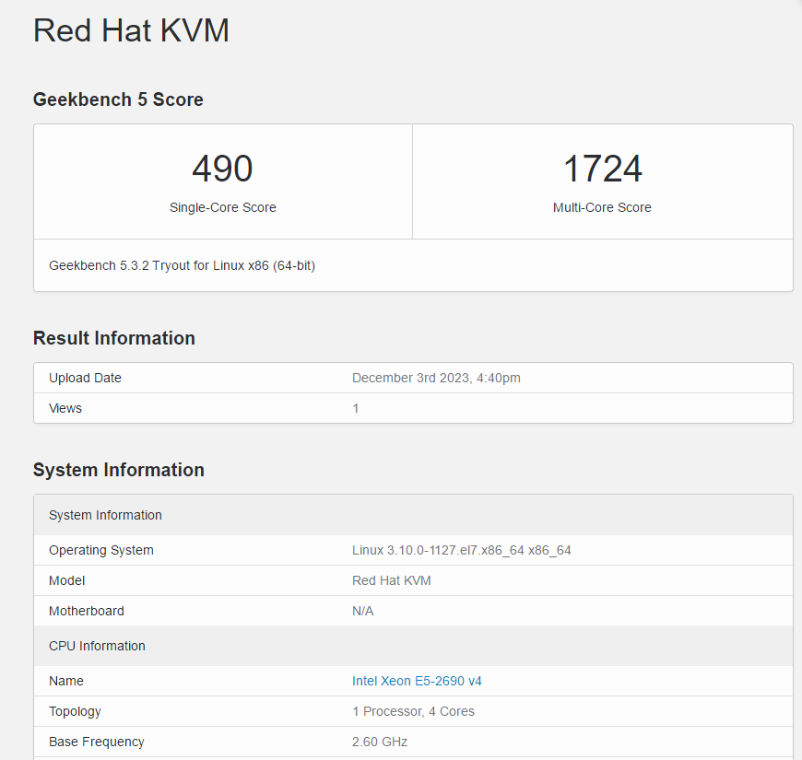Click the single-core score value 490
Screen dimensions: 802x760
click(x=222, y=169)
